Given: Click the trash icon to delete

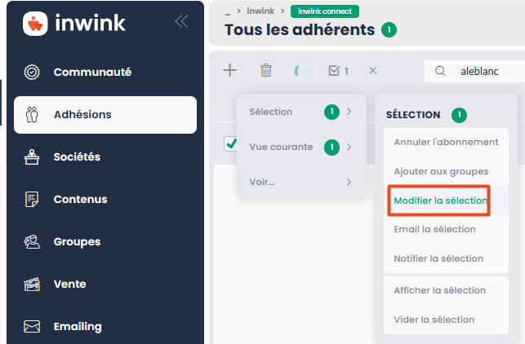Looking at the screenshot, I should [266, 71].
